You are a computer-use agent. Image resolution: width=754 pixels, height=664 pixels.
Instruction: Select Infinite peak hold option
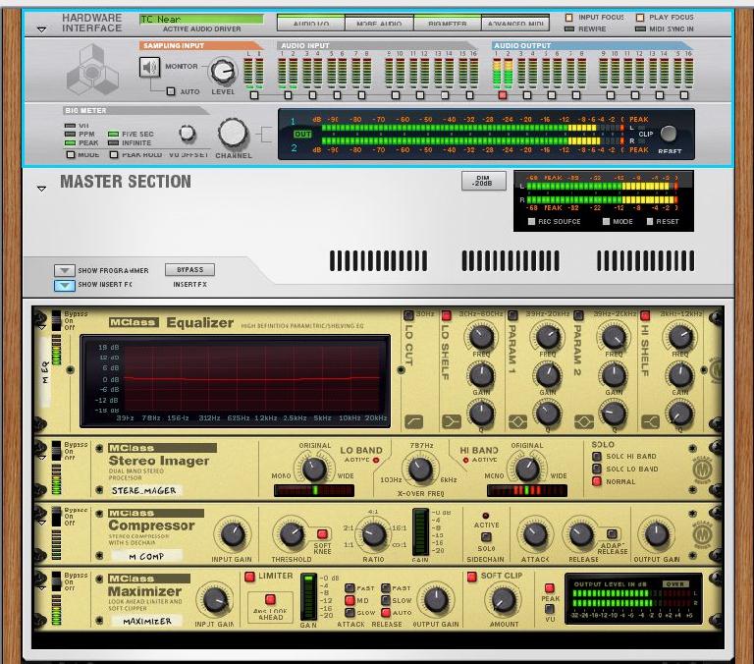(x=114, y=142)
